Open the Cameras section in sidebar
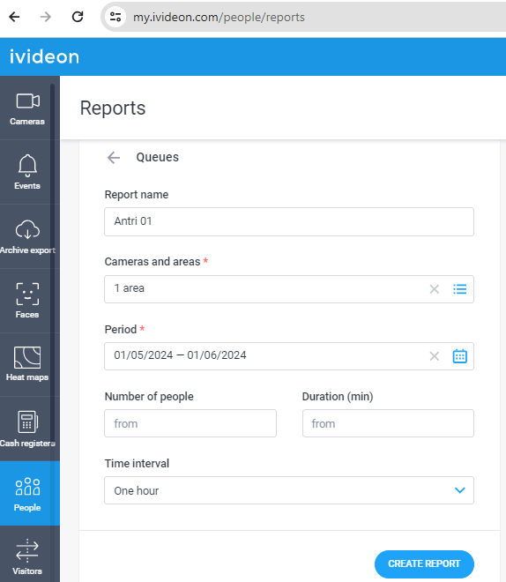506x582 pixels. [x=27, y=108]
